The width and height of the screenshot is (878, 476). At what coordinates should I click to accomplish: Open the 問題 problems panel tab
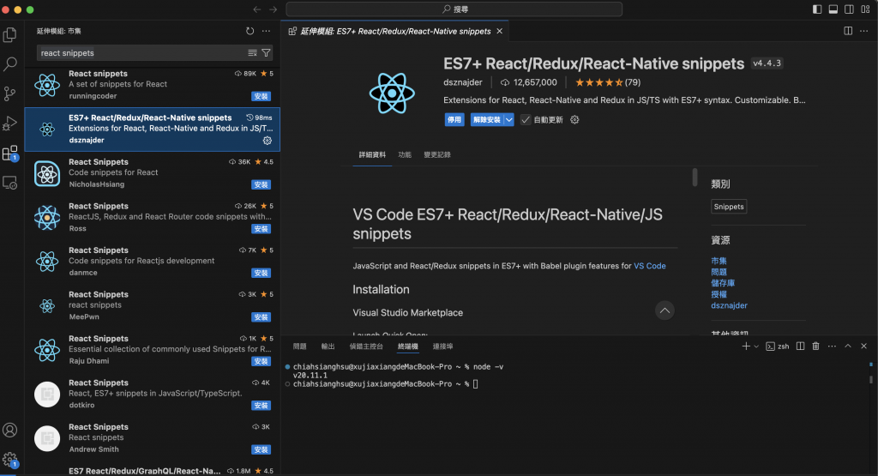[x=299, y=346]
